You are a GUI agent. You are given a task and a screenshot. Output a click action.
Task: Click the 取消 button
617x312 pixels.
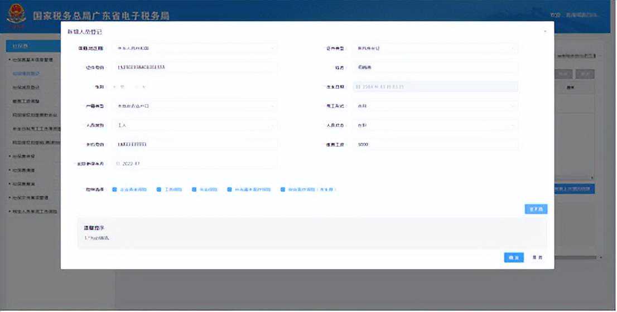(537, 257)
